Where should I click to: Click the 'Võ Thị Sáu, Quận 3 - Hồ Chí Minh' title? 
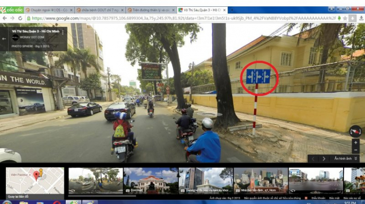[x=36, y=31]
